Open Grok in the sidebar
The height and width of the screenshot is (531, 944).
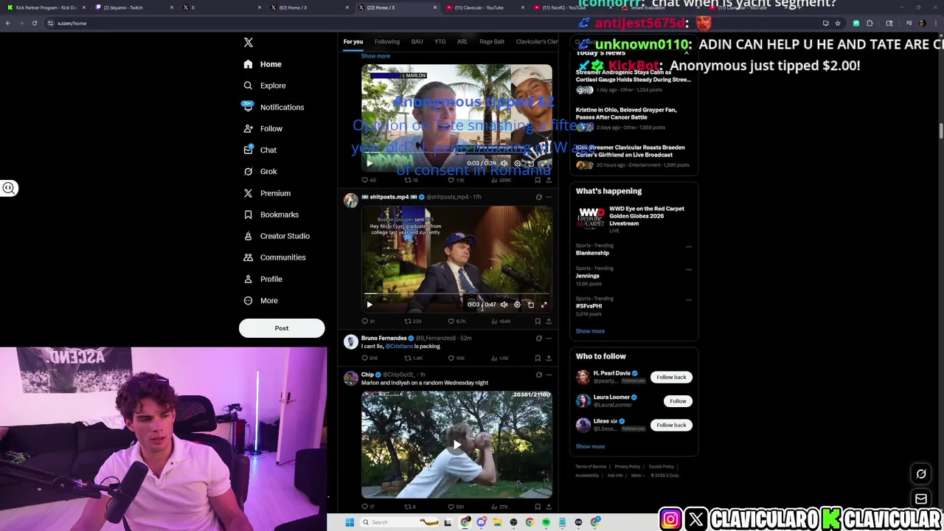[260, 171]
